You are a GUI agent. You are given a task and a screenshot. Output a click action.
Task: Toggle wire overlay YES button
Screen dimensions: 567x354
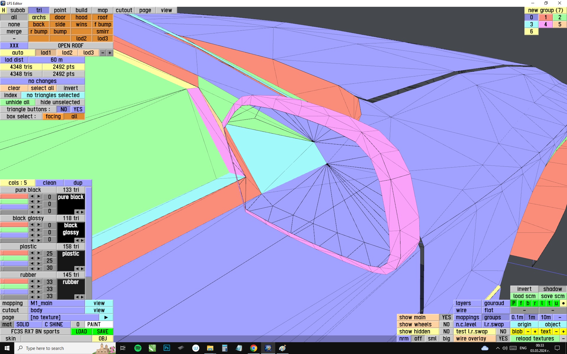pos(503,339)
